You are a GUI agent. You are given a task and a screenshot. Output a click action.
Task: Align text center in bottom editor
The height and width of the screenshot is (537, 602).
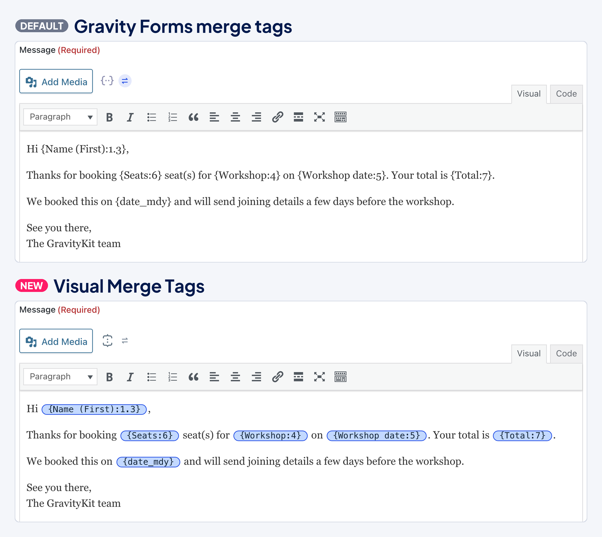(x=235, y=377)
